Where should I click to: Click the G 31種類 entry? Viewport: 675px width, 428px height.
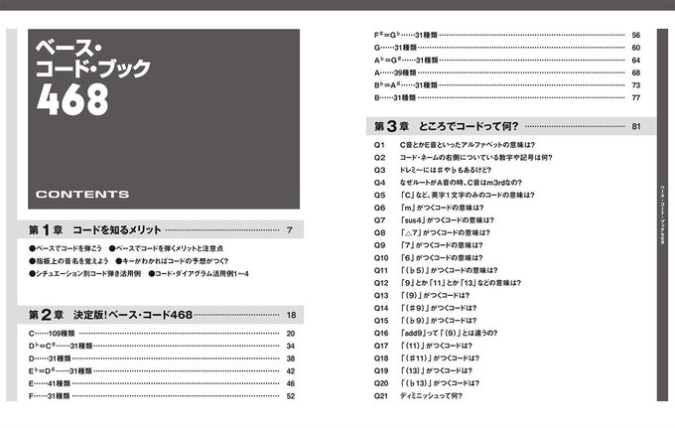point(394,47)
